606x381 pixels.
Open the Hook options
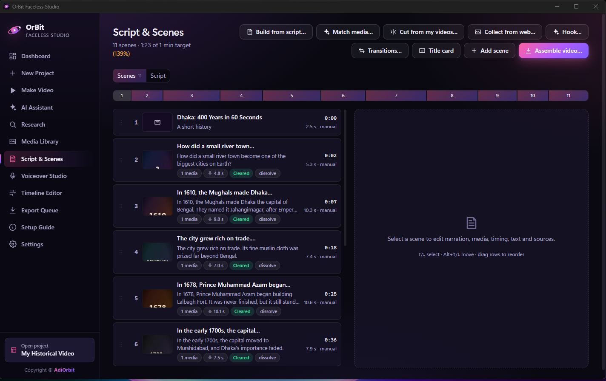[x=567, y=32]
